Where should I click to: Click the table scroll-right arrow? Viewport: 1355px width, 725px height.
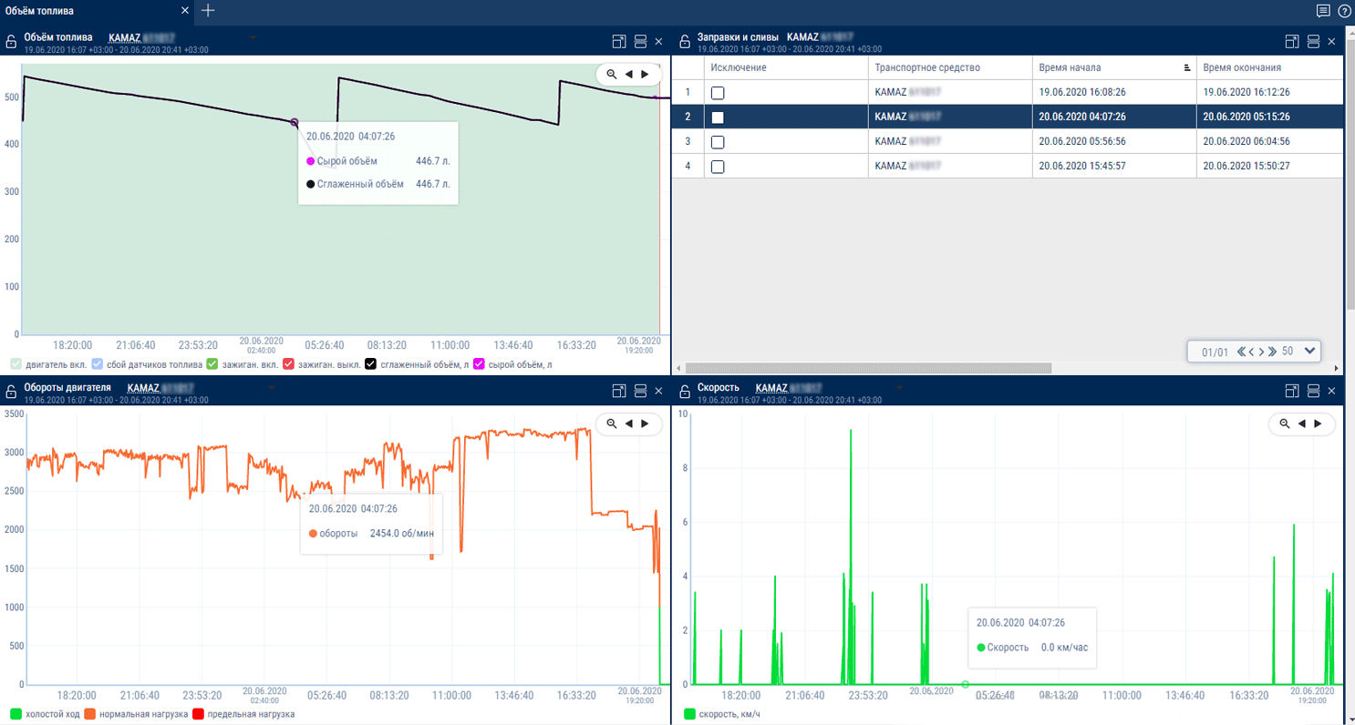(1337, 368)
